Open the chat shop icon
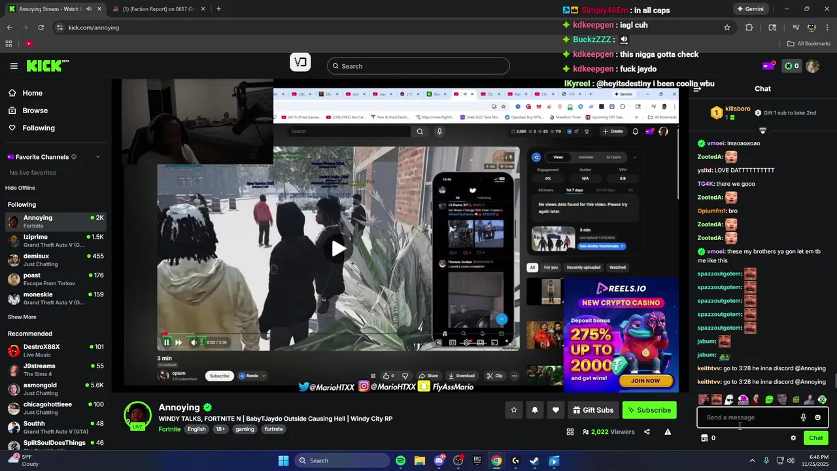 (x=704, y=438)
